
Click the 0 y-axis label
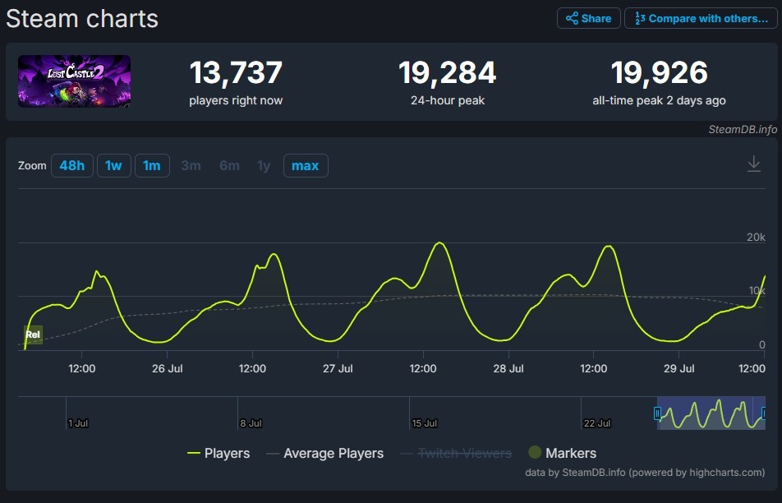[761, 345]
